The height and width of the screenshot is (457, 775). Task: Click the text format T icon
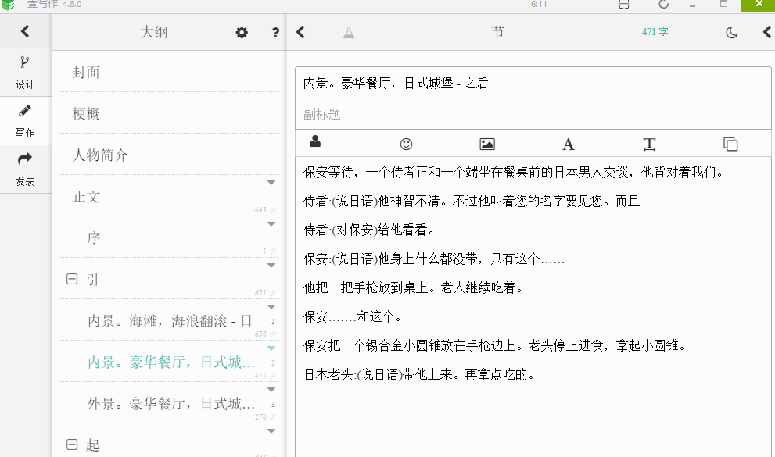click(649, 144)
